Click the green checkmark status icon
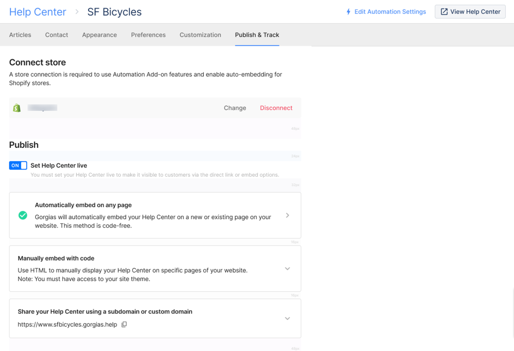This screenshot has height=351, width=514. point(23,215)
